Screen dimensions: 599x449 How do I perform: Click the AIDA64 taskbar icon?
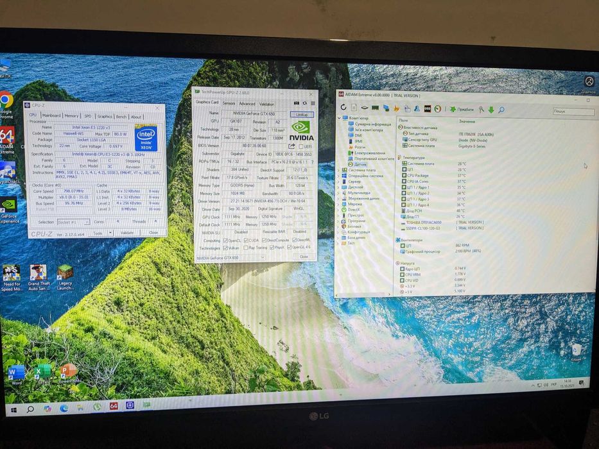click(114, 406)
